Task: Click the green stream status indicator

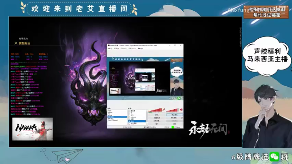Action: pos(173,127)
